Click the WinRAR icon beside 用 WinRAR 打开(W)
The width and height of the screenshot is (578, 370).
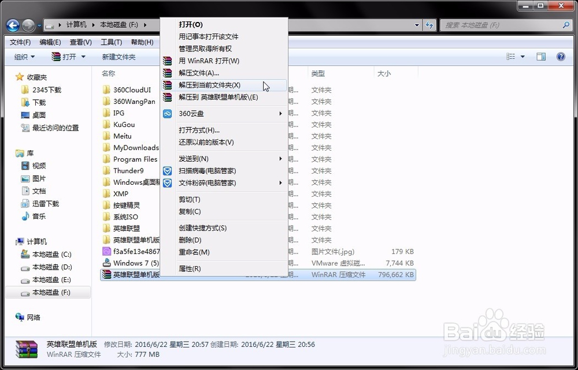(168, 61)
